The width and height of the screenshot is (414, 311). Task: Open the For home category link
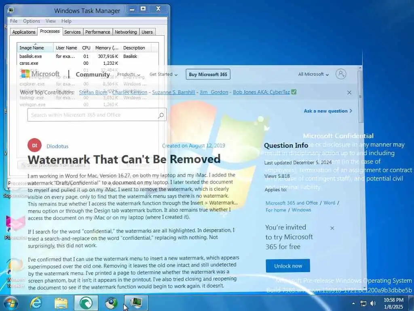[x=276, y=210]
